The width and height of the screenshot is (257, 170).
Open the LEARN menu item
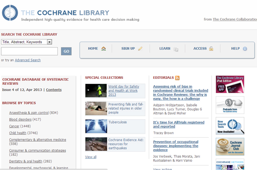pyautogui.click(x=165, y=48)
